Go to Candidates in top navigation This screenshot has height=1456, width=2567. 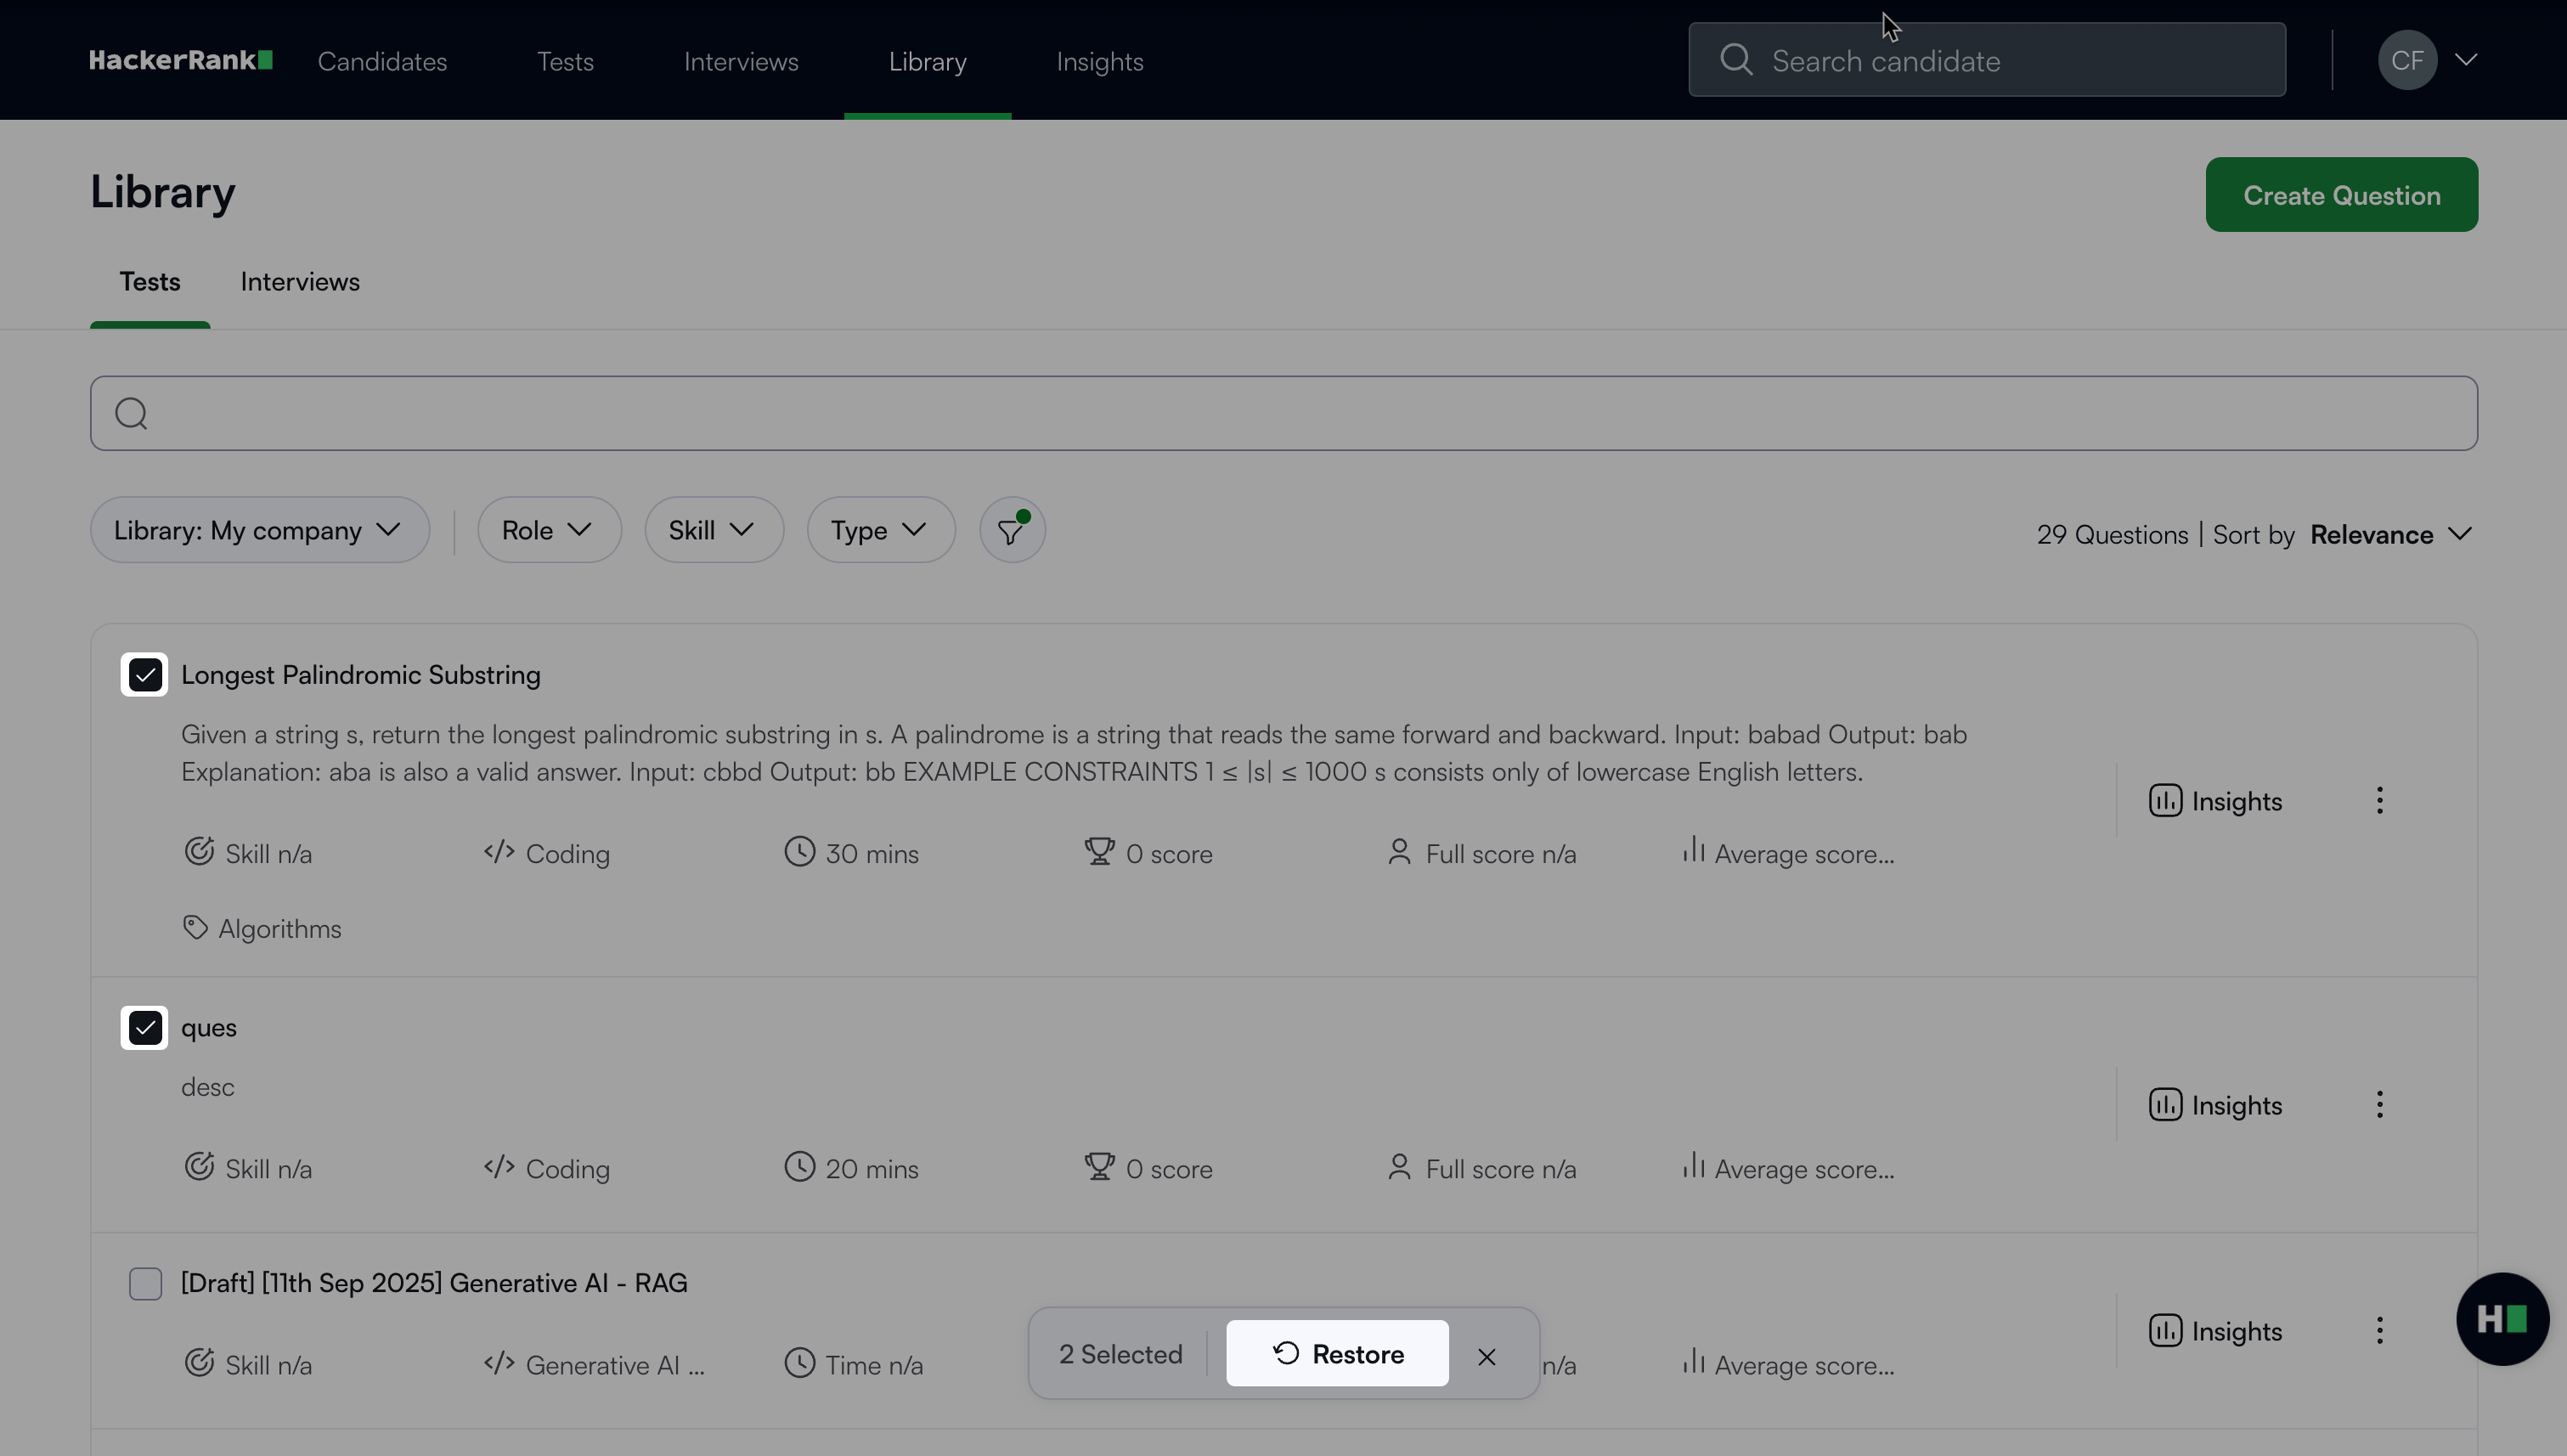pos(382,62)
